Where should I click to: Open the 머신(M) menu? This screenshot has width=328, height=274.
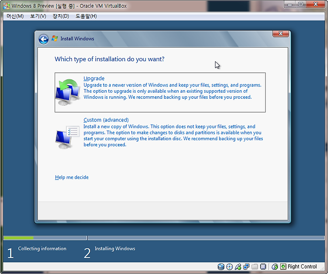(15, 16)
